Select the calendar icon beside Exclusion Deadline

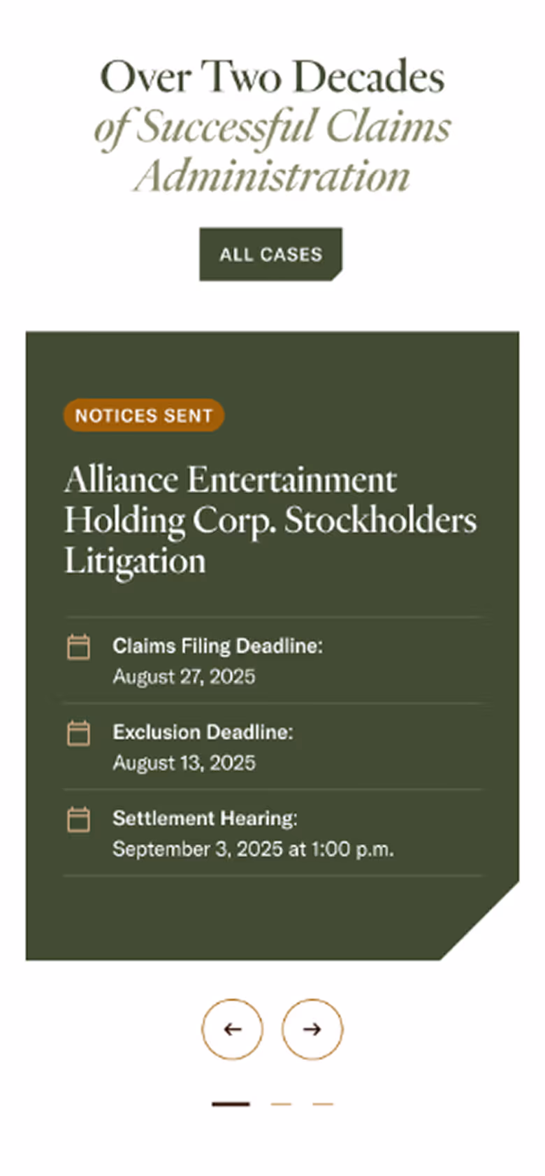point(78,733)
